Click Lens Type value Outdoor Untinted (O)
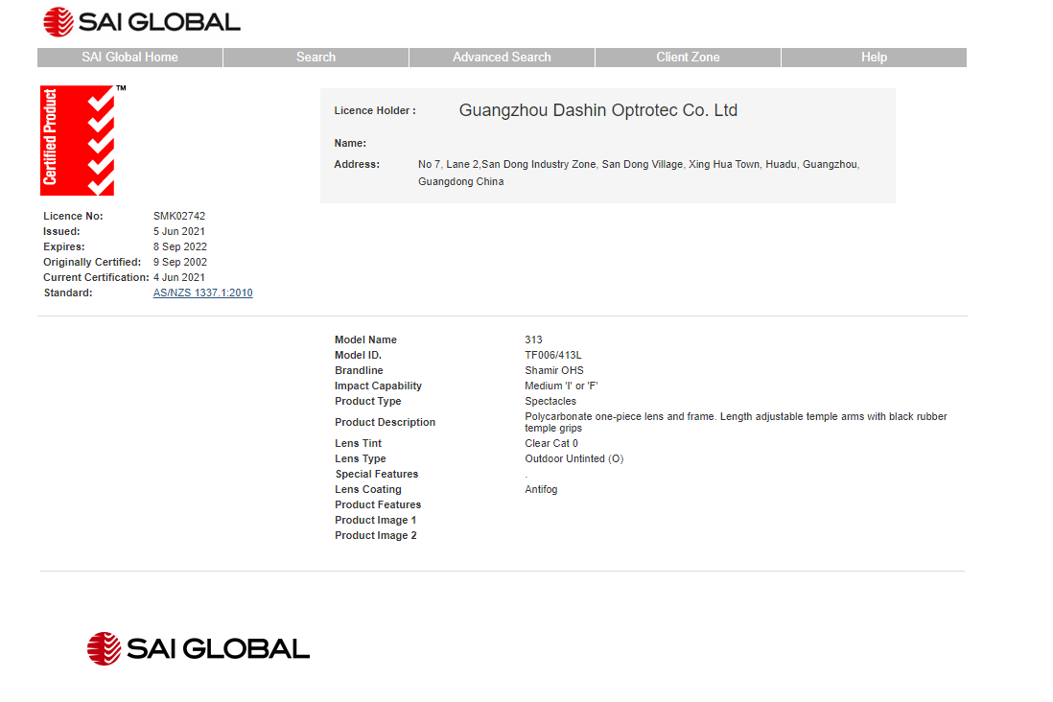This screenshot has height=702, width=1053. click(574, 459)
